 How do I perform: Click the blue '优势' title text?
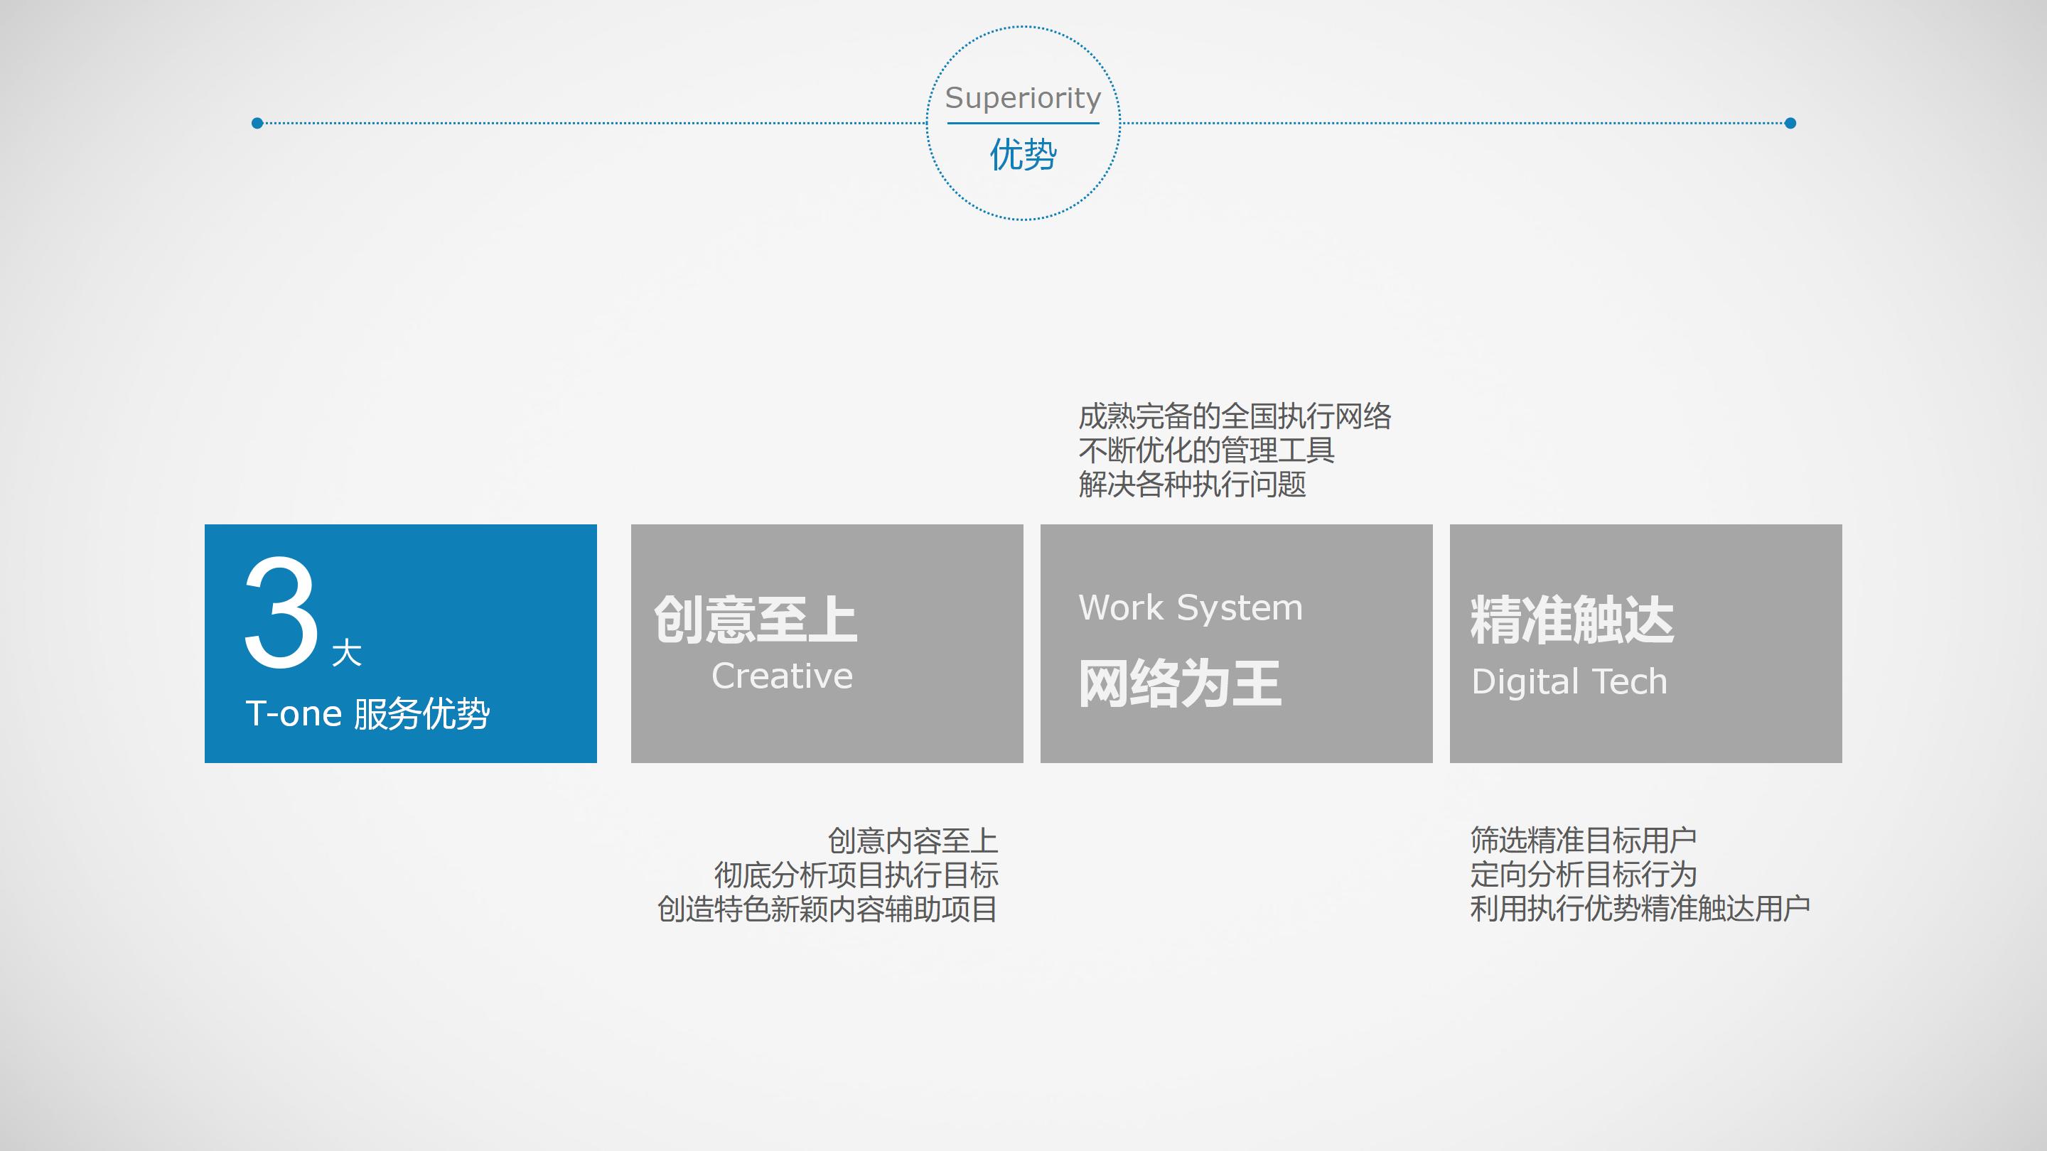1023,154
